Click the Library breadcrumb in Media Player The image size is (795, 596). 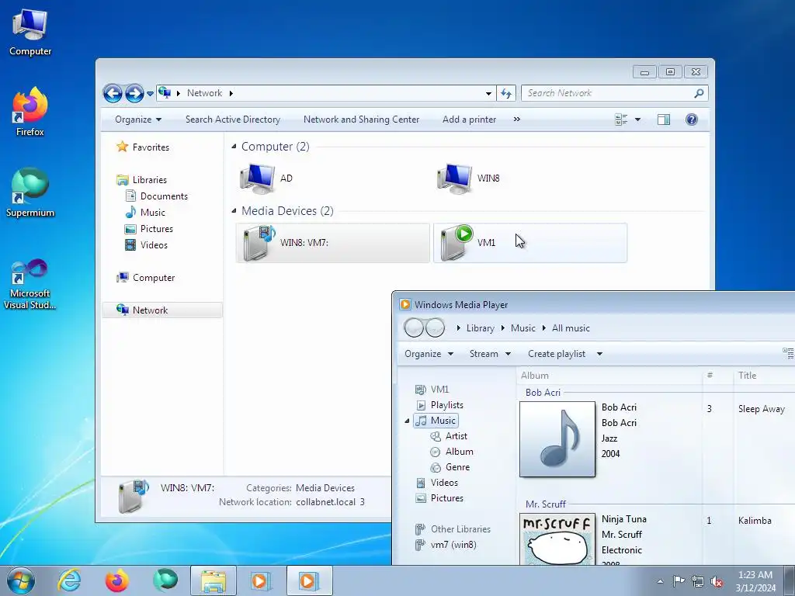coord(480,328)
